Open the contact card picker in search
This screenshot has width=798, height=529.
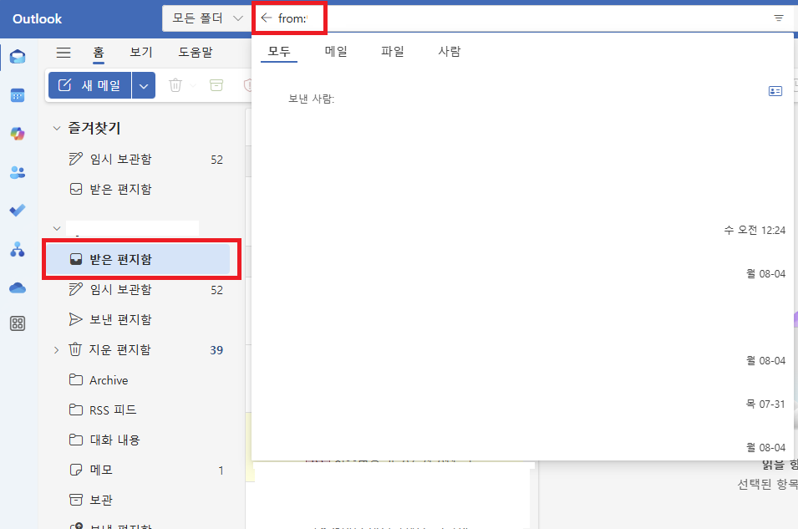pos(775,91)
